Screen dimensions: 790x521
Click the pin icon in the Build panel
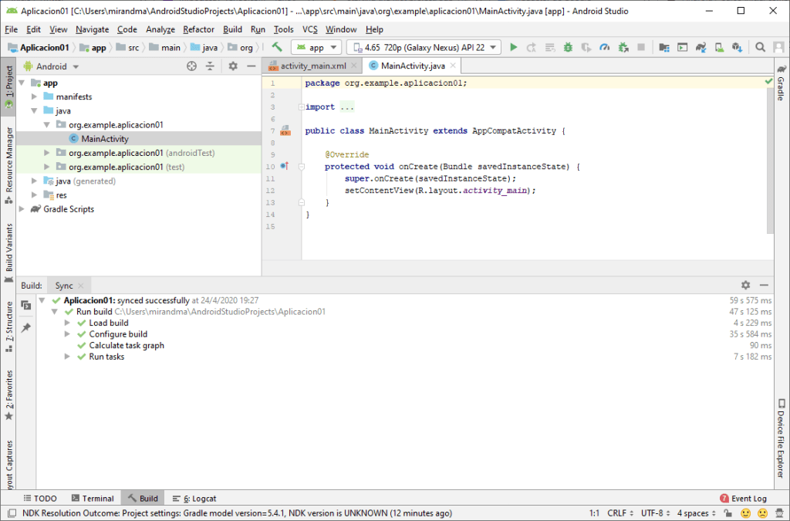[25, 328]
